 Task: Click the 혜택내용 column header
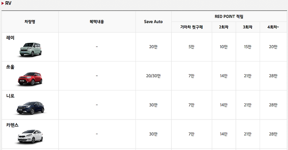tap(97, 22)
